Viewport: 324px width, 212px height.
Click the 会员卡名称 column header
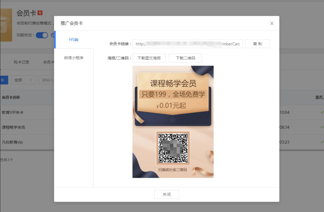[11, 97]
